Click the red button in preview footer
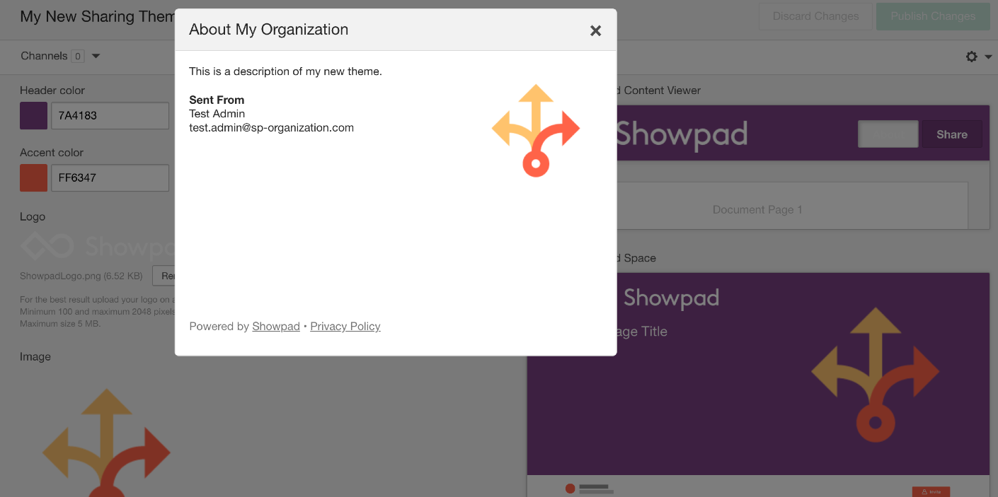 tap(931, 491)
